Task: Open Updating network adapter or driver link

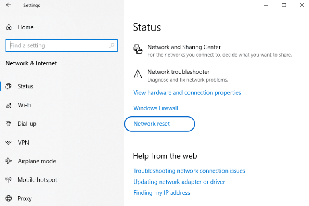Action: point(179,182)
